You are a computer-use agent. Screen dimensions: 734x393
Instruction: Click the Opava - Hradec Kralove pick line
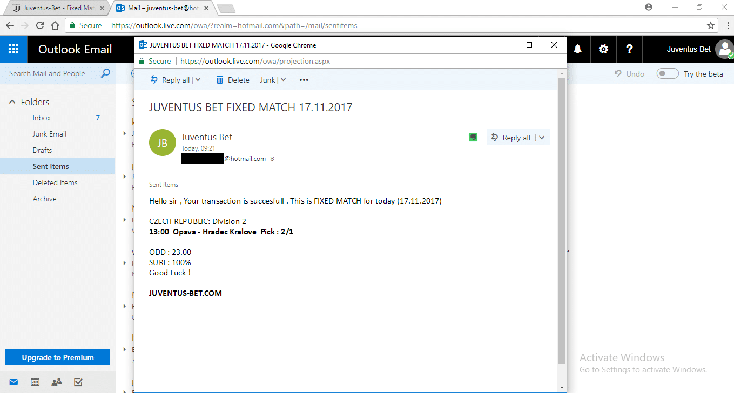pyautogui.click(x=221, y=232)
